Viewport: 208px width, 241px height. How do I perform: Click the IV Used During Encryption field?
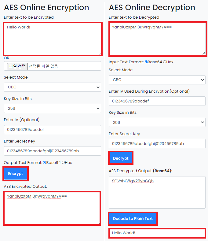click(157, 101)
